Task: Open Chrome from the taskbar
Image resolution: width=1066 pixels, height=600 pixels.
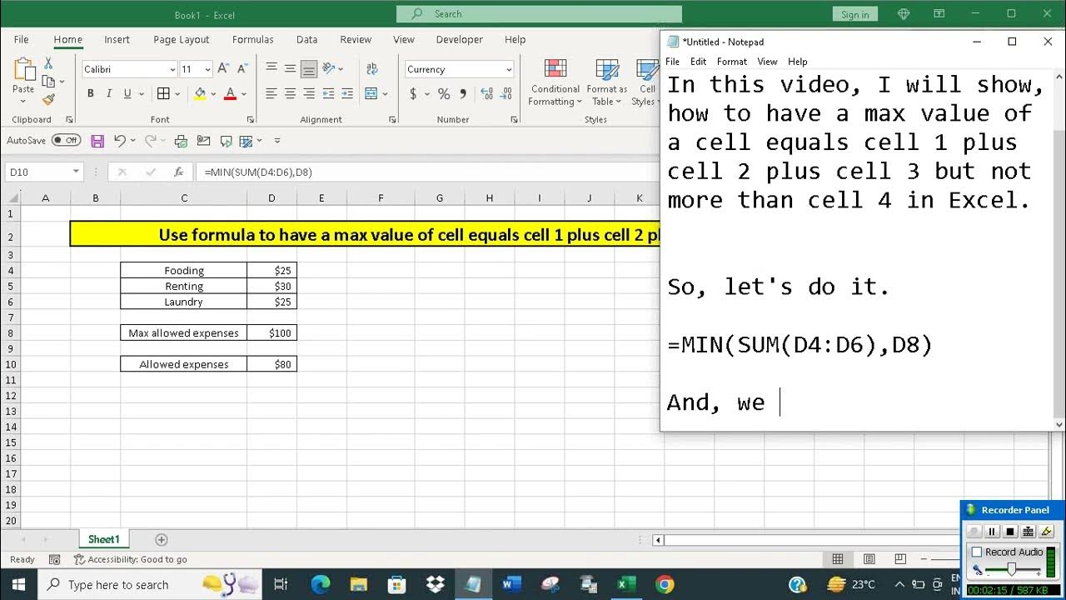Action: pos(665,584)
